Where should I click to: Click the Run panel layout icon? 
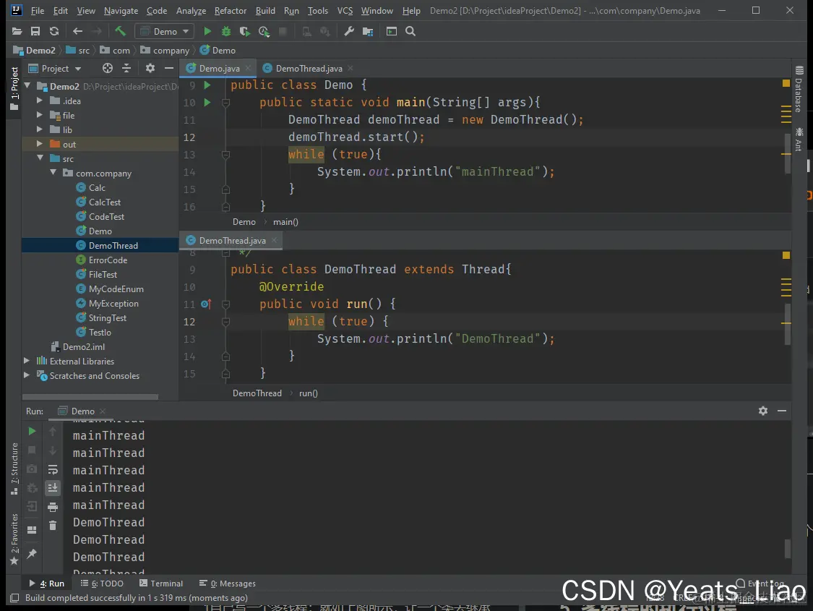tap(32, 529)
